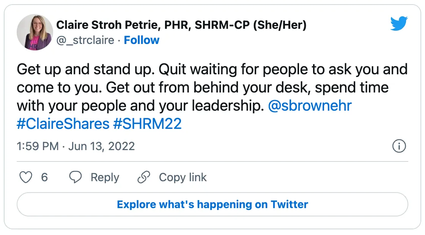Click the Reply speech bubble icon
Screen dimensions: 425x235
tap(76, 177)
